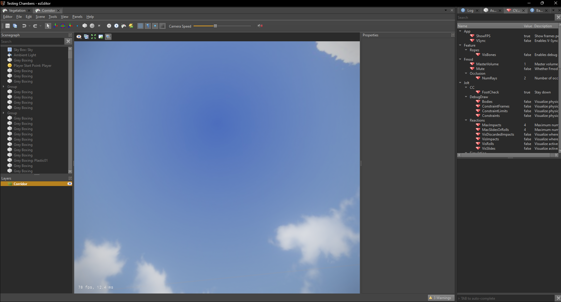The height and width of the screenshot is (302, 561).
Task: Select the undo icon in the toolbar
Action: click(24, 26)
